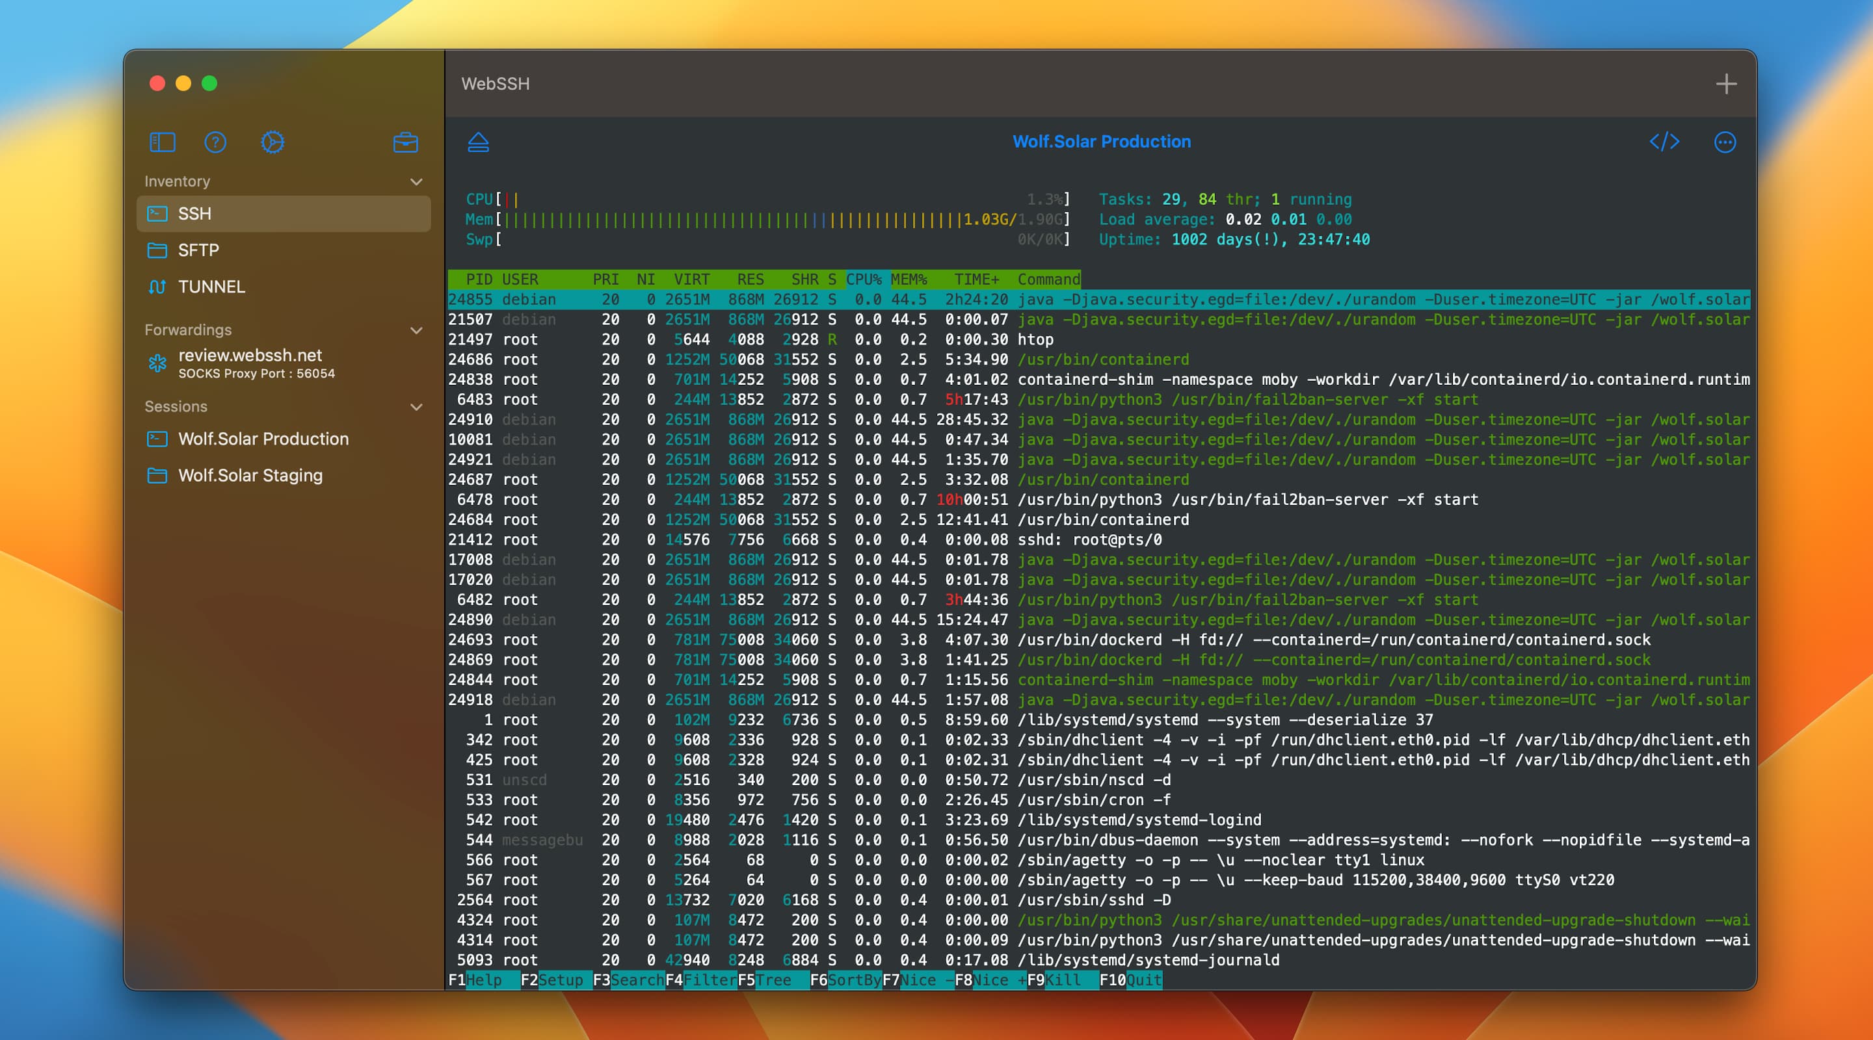
Task: Click F6 SortBy in htop footer
Action: click(x=845, y=980)
